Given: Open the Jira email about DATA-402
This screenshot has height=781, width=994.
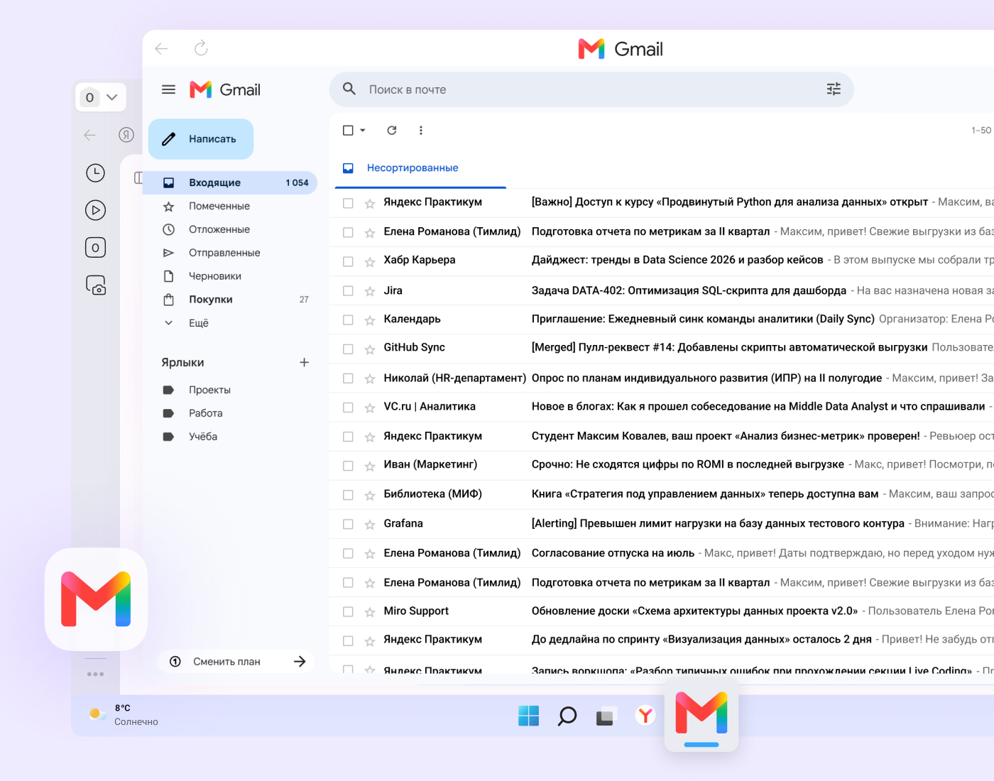Looking at the screenshot, I should [x=662, y=290].
